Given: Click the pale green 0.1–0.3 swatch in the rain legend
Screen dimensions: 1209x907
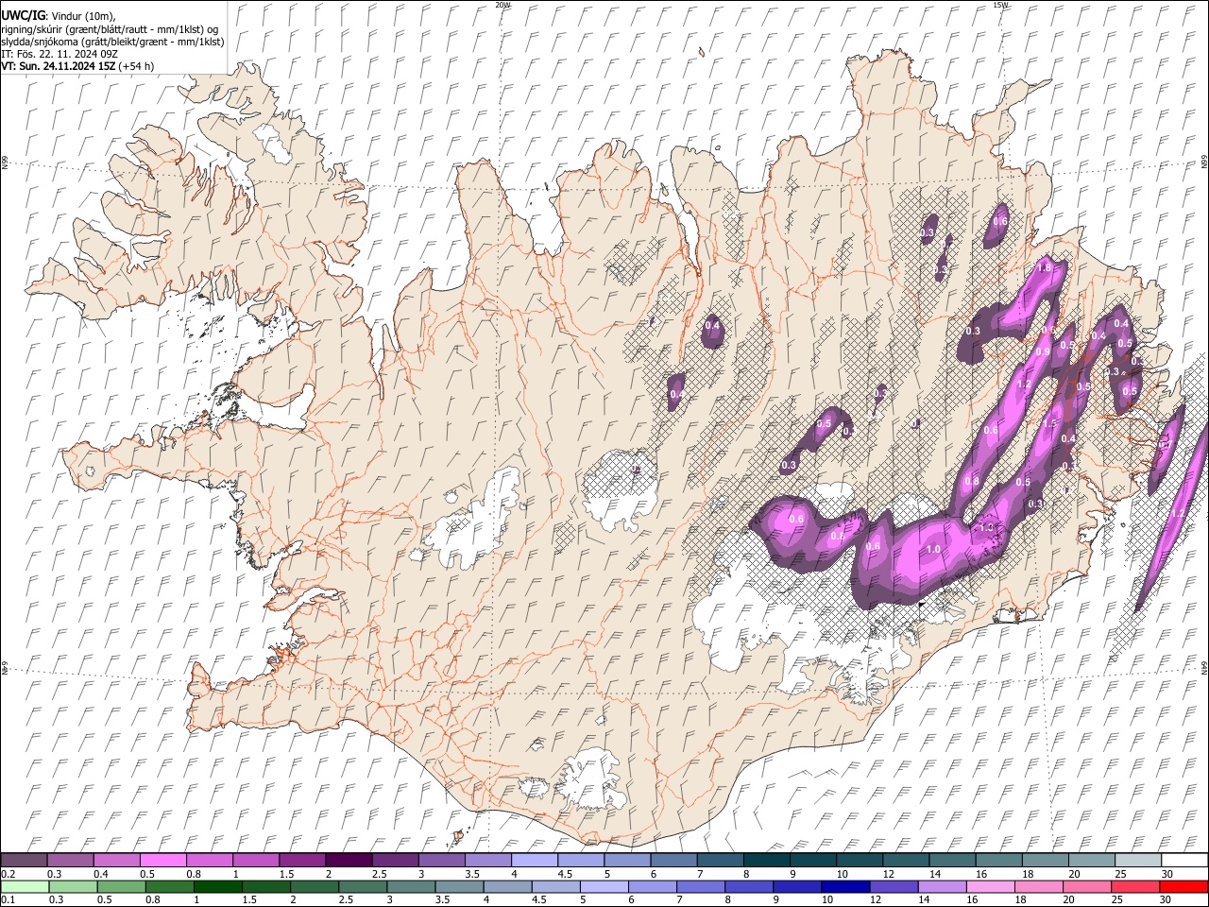Looking at the screenshot, I should tap(25, 886).
